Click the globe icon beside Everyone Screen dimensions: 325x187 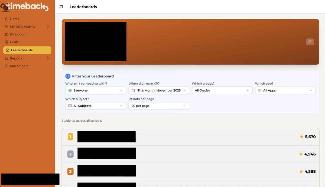70,91
